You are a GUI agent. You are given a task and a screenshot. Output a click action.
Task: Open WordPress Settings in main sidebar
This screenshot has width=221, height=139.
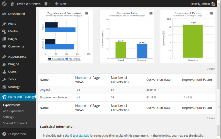point(14,87)
